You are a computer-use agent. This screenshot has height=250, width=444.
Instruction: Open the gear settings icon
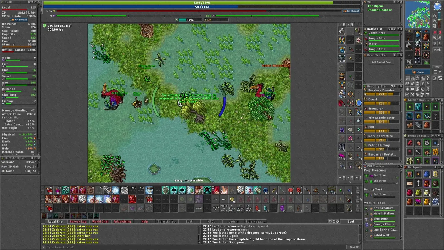pos(435,78)
